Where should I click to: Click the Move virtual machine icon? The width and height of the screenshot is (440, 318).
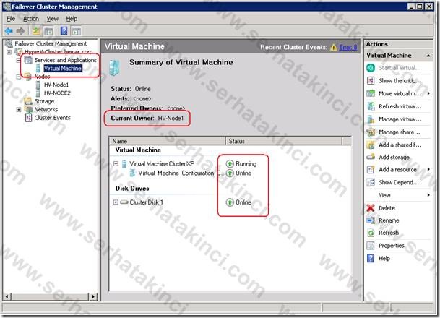click(x=371, y=93)
